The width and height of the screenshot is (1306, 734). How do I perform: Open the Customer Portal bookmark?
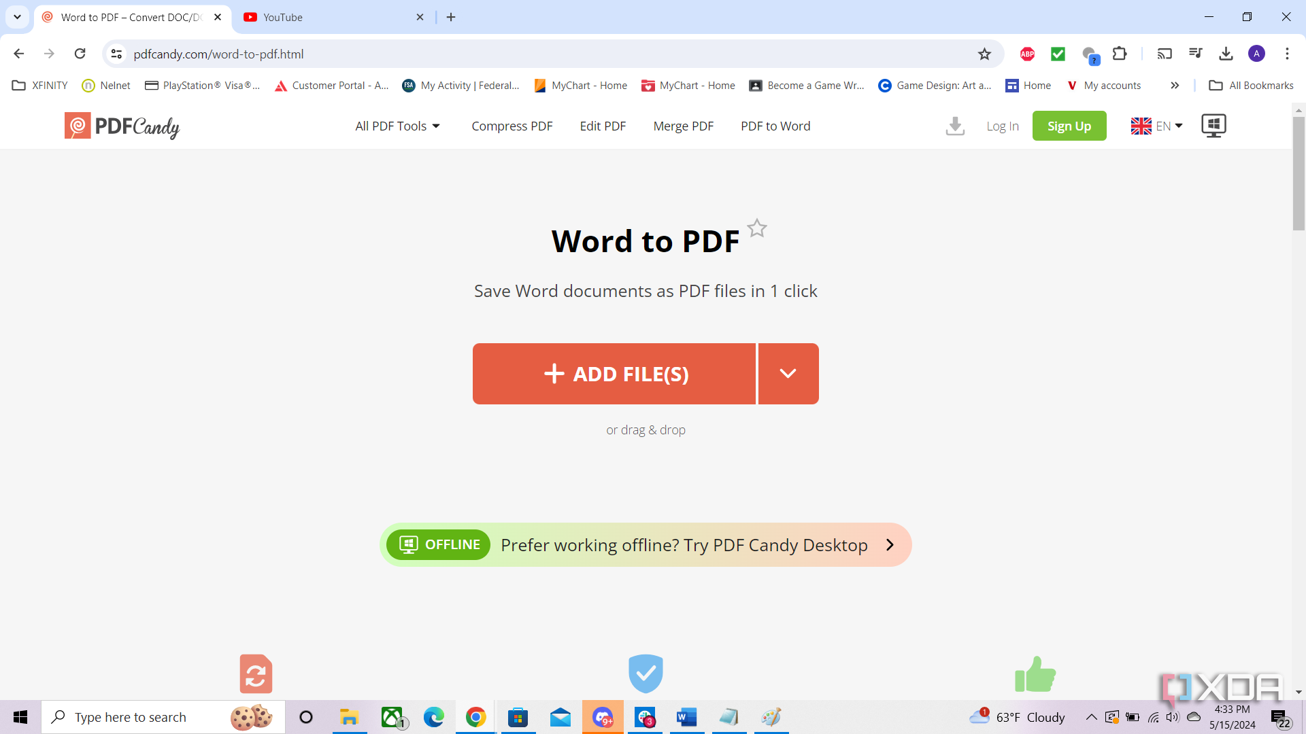coord(331,85)
